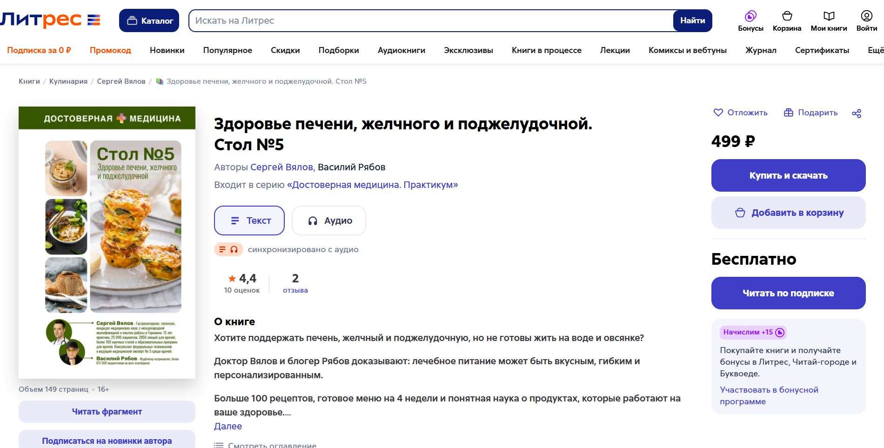884x448 pixels.
Task: Click Читать по подписке button
Action: pyautogui.click(x=788, y=293)
